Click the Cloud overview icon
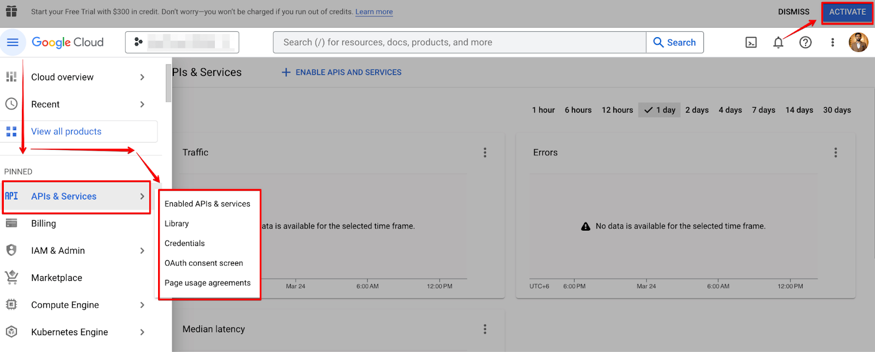 click(11, 77)
